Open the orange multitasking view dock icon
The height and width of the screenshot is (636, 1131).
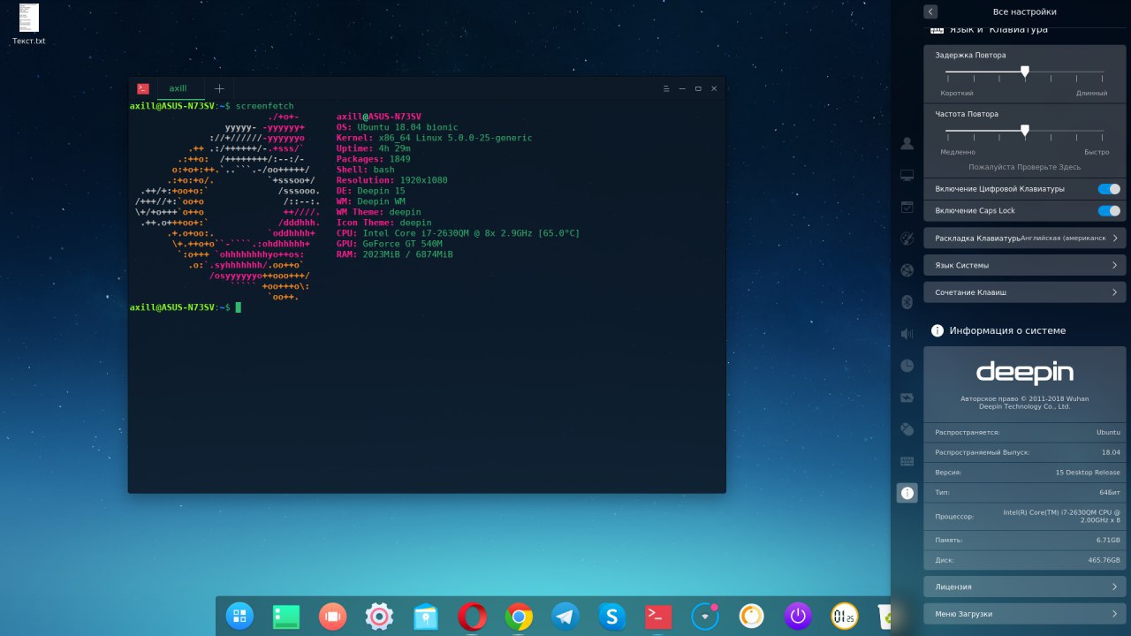[332, 616]
